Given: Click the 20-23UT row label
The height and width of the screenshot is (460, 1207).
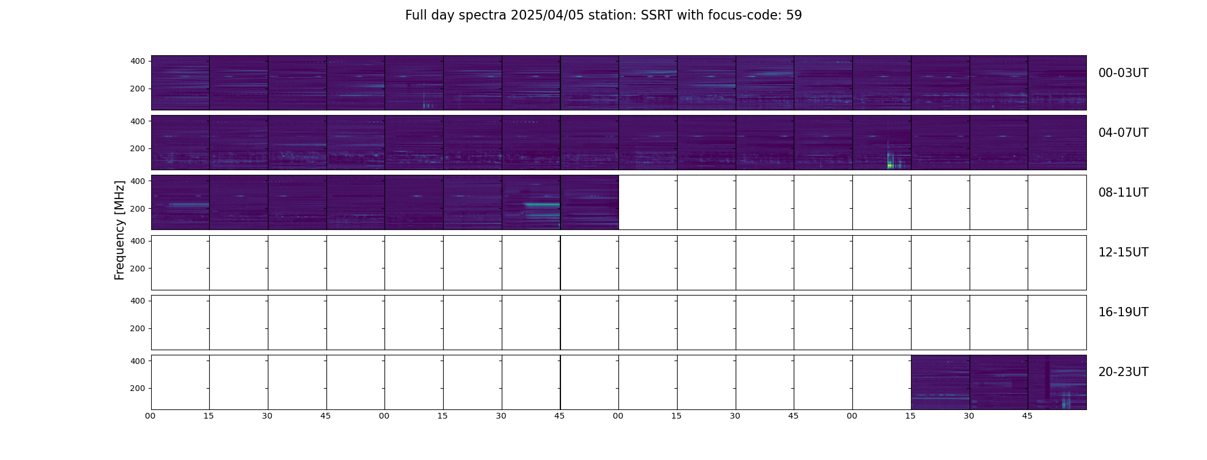Looking at the screenshot, I should (x=1123, y=372).
